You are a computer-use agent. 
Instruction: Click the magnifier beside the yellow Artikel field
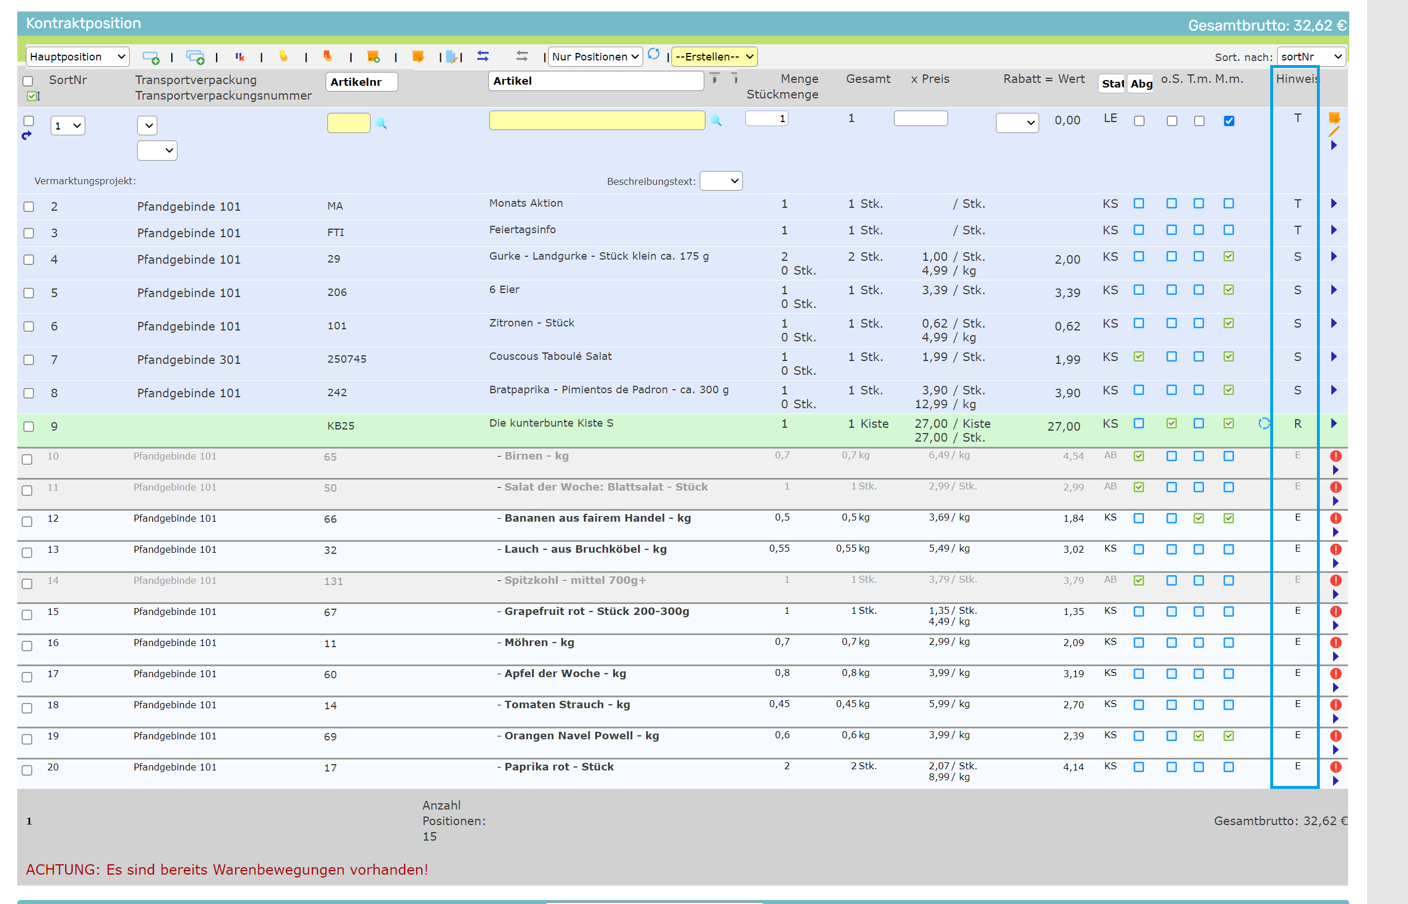(716, 120)
